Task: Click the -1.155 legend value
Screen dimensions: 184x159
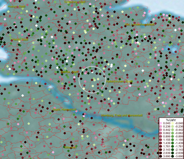Action: click(179, 140)
